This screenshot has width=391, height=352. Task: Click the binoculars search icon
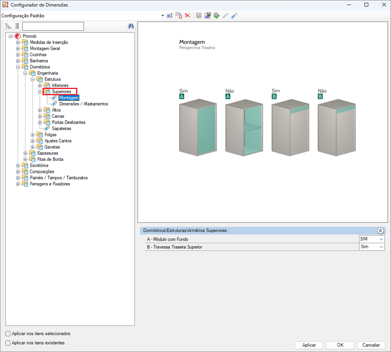(131, 27)
